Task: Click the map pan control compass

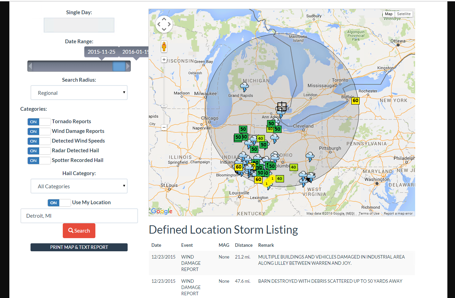Action: (x=164, y=24)
